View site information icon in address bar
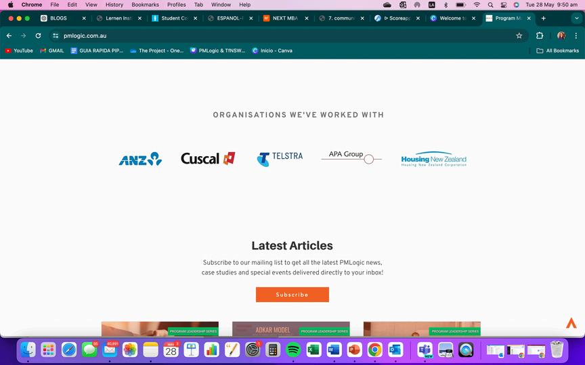This screenshot has height=365, width=585. pos(56,36)
